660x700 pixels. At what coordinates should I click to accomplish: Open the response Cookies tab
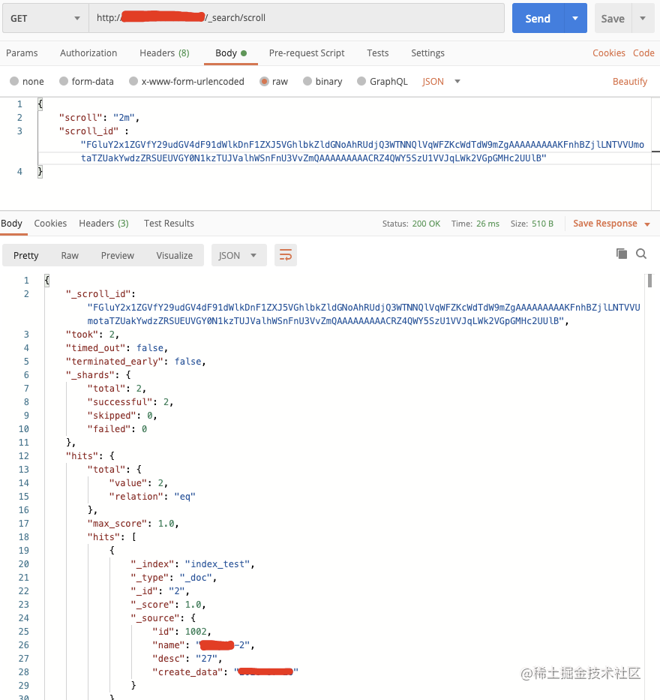click(x=50, y=224)
